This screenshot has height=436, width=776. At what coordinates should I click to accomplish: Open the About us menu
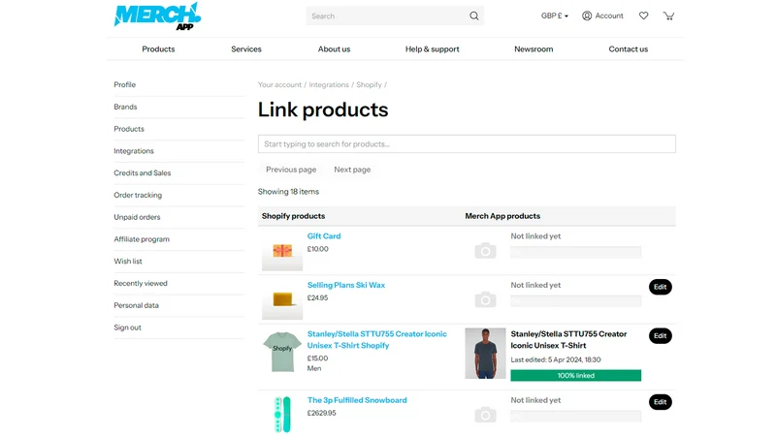pos(334,49)
